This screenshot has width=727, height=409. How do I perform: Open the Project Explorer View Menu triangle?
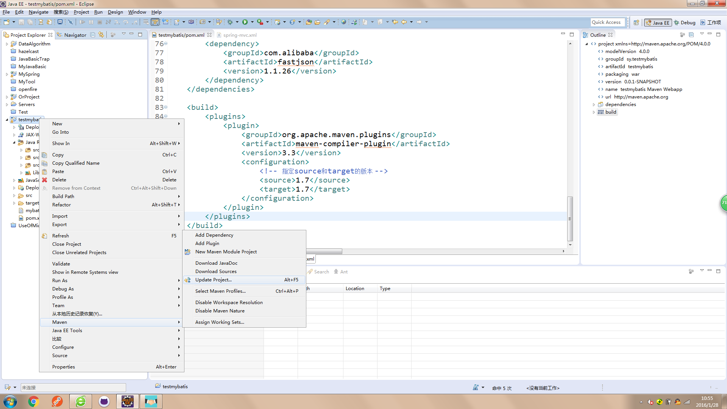[x=123, y=34]
